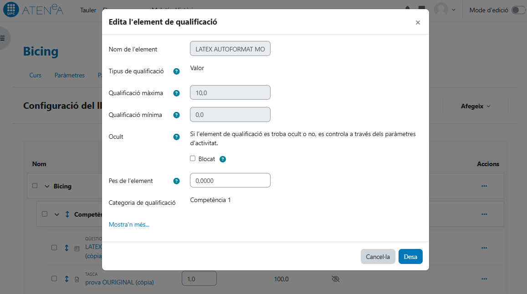The height and width of the screenshot is (294, 527).
Task: Click the hidden eye icon for prova OURIGINAL
Action: click(336, 279)
